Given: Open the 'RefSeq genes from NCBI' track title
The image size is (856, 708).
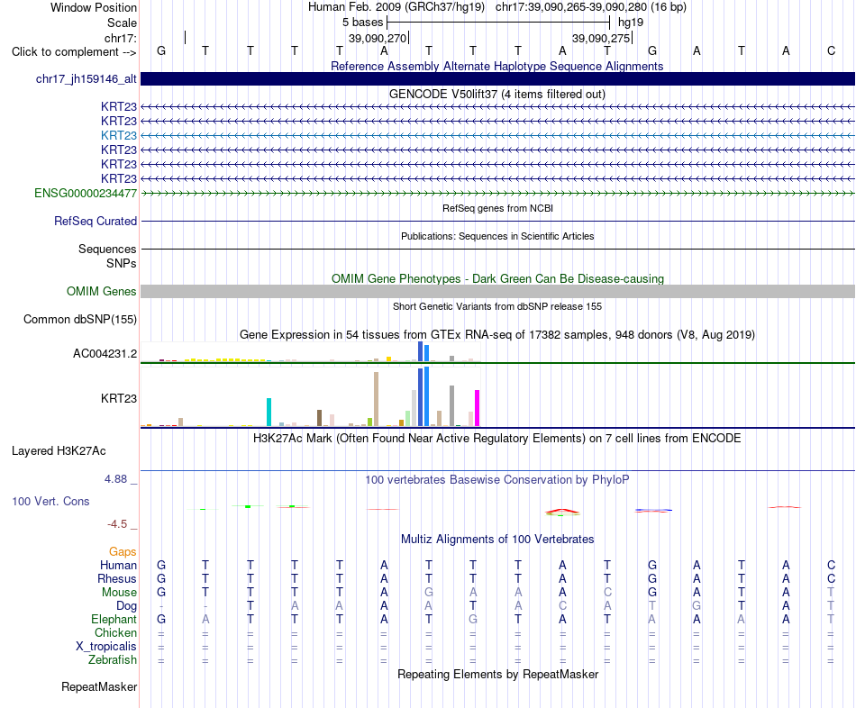Looking at the screenshot, I should pos(497,208).
